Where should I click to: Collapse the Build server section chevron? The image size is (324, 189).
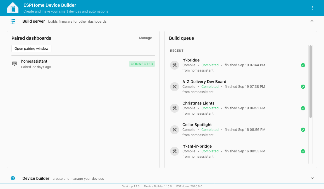(312, 21)
